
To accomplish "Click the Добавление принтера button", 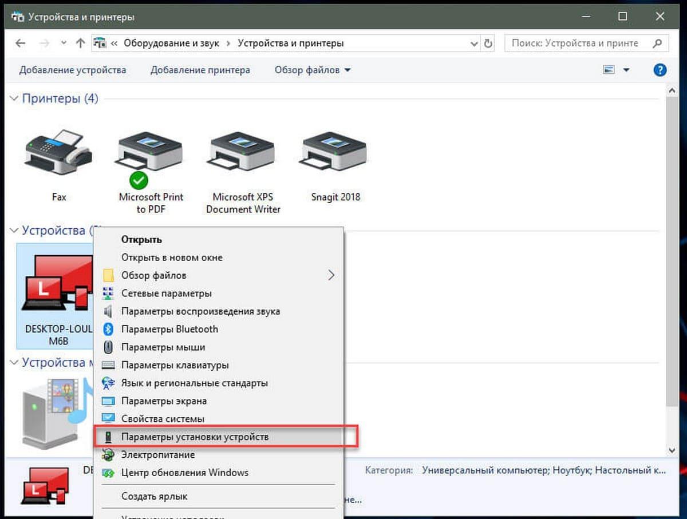I will pos(200,70).
